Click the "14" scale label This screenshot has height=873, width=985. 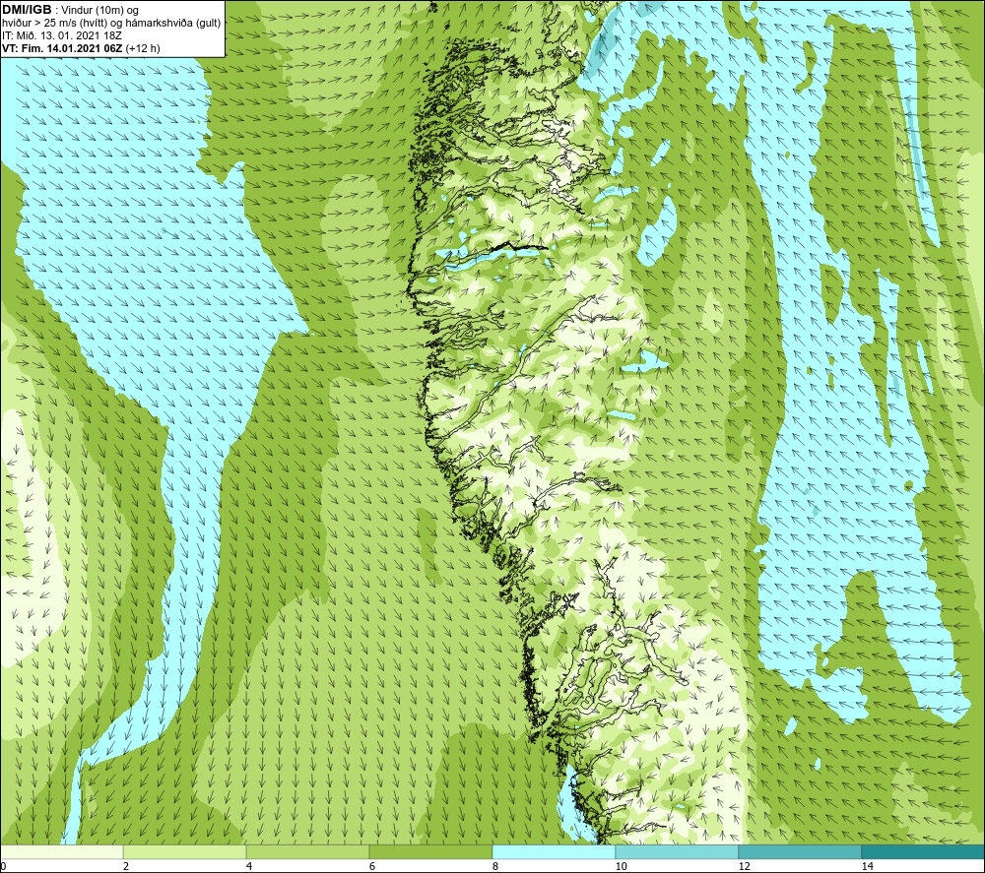click(867, 866)
